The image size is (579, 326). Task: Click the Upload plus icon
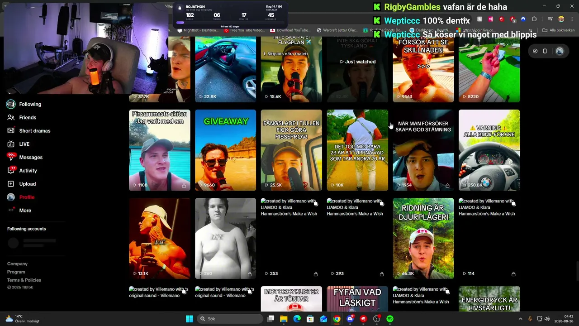point(11,184)
